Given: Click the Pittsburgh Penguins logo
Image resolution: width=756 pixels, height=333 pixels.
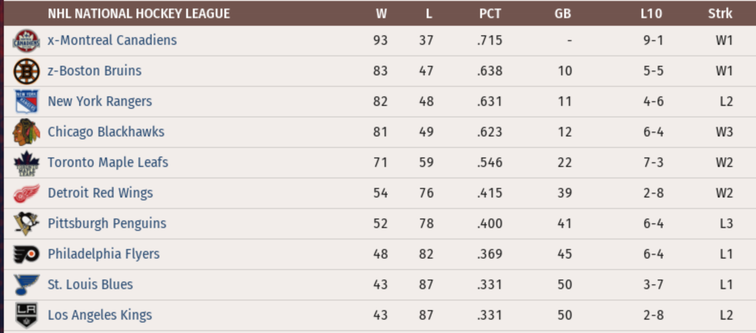Looking at the screenshot, I should [26, 224].
